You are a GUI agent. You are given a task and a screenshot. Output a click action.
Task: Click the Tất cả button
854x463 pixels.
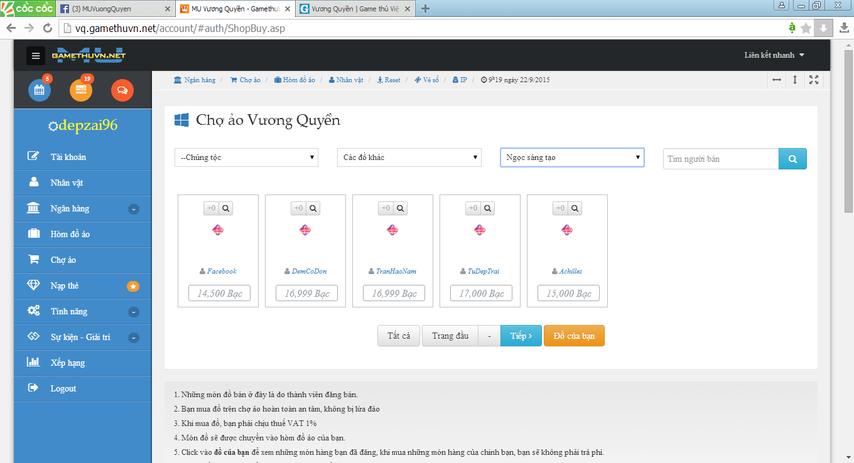[x=399, y=336]
